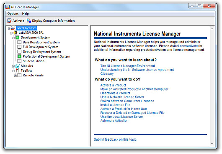Image resolution: width=222 pixels, height=154 pixels.
Task: Select the Full Development System item
Action: (x=41, y=47)
